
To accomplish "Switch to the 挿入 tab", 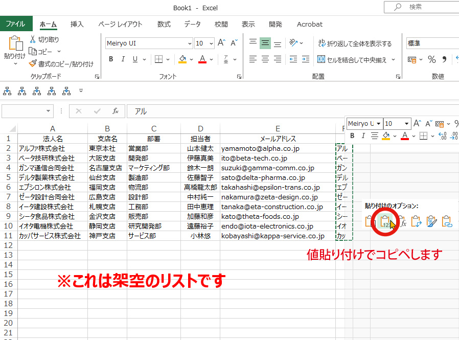I will click(77, 24).
